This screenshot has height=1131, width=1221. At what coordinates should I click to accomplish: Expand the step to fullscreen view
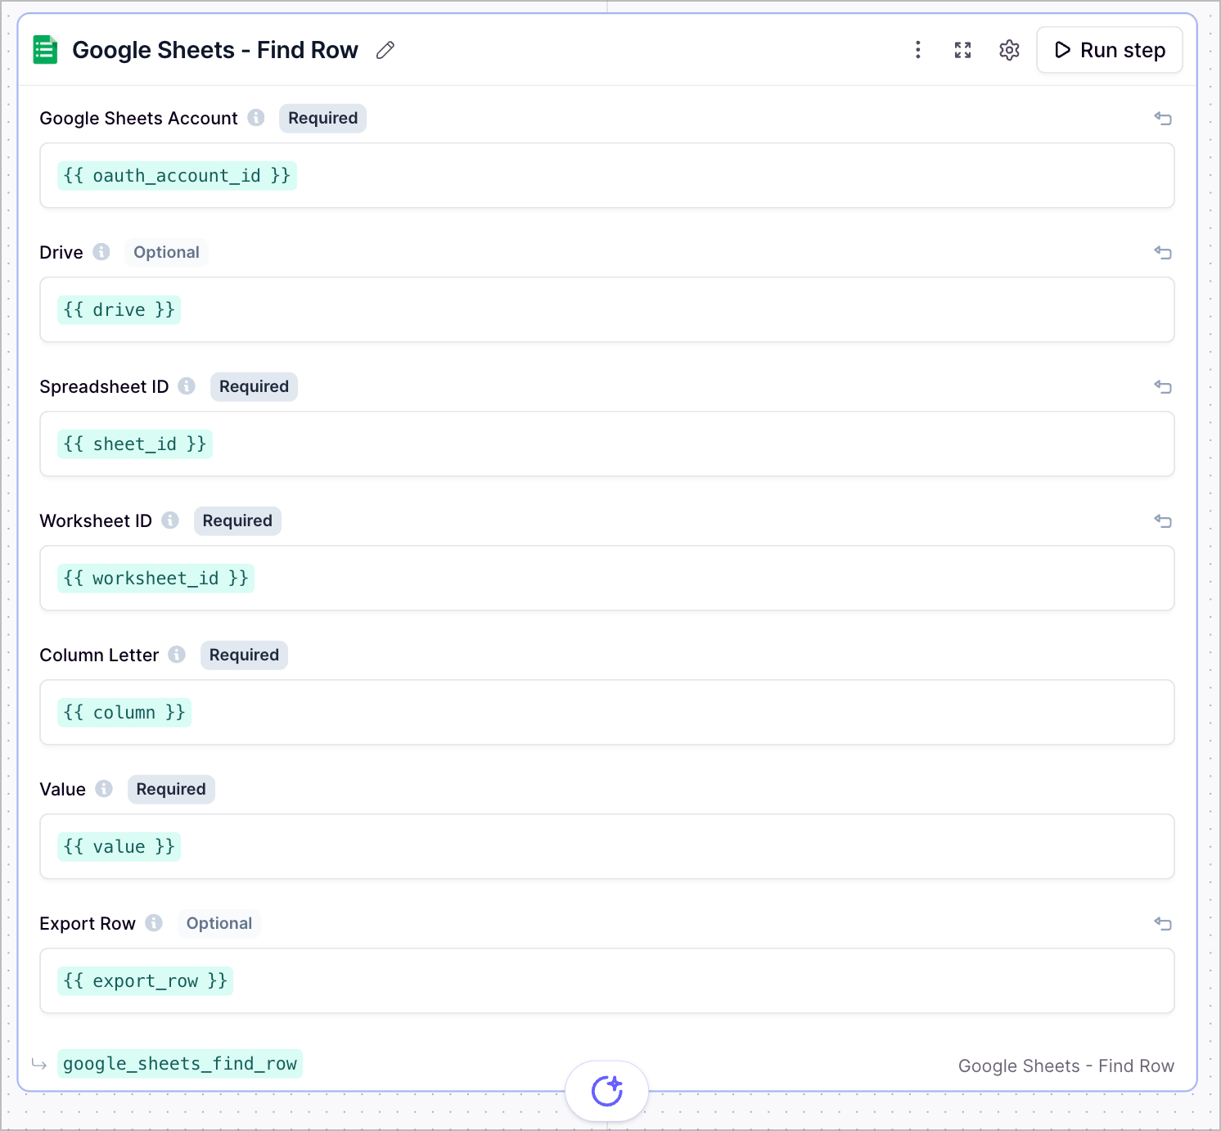click(962, 50)
